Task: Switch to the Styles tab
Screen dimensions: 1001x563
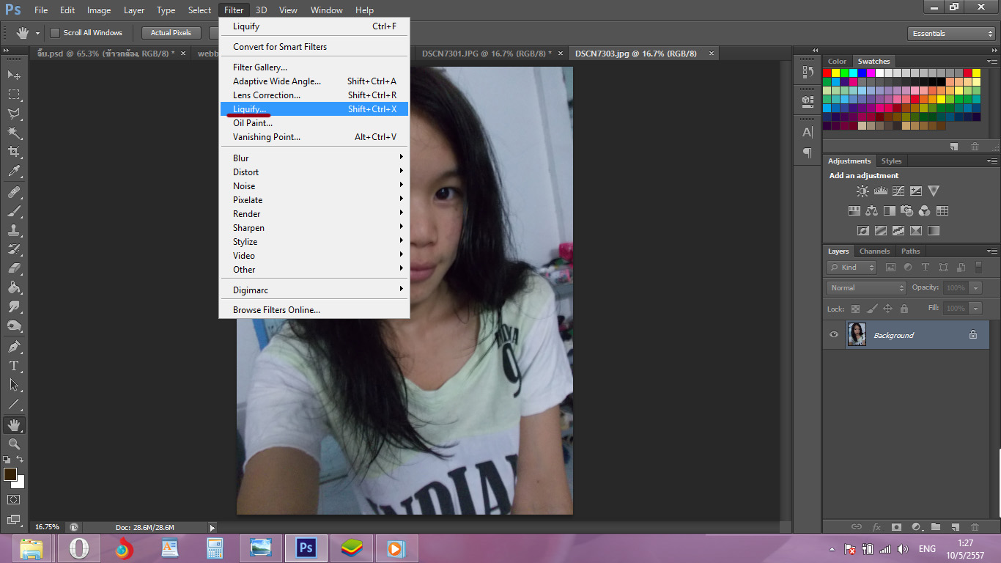Action: tap(891, 161)
